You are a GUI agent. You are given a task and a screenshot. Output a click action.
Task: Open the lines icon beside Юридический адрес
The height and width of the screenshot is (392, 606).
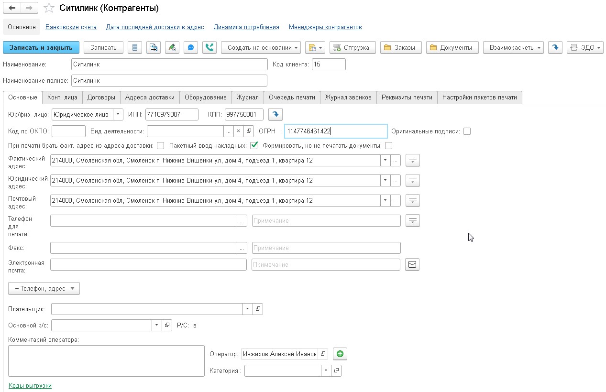point(413,180)
